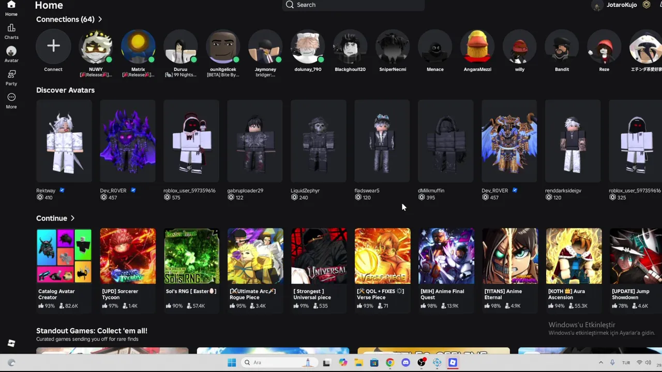Click the search magnifier icon

click(290, 5)
